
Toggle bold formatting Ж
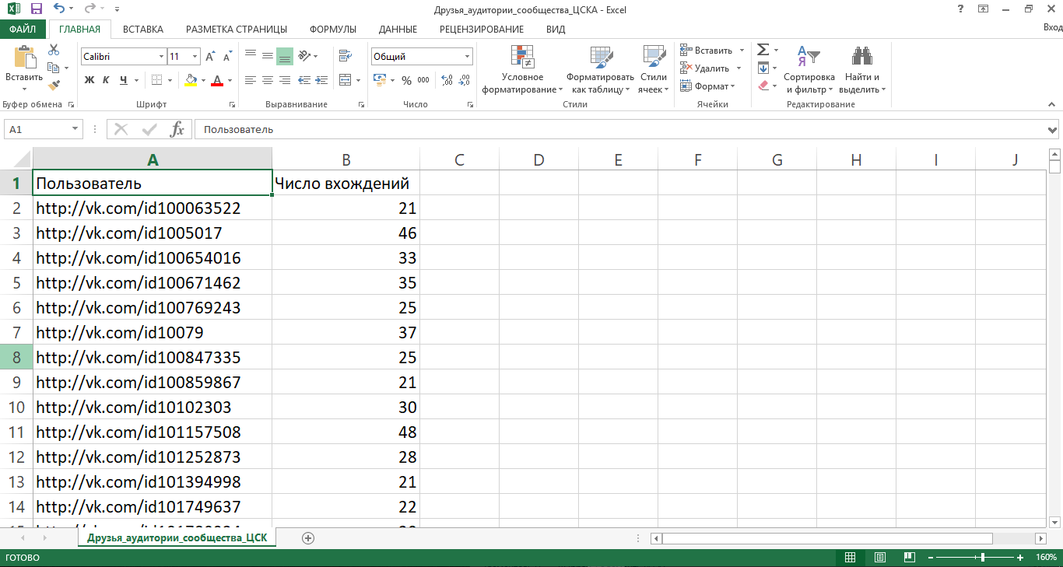[89, 80]
